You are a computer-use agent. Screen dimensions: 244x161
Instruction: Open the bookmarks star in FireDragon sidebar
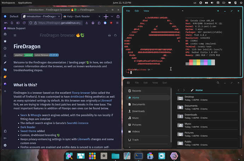[5, 41]
